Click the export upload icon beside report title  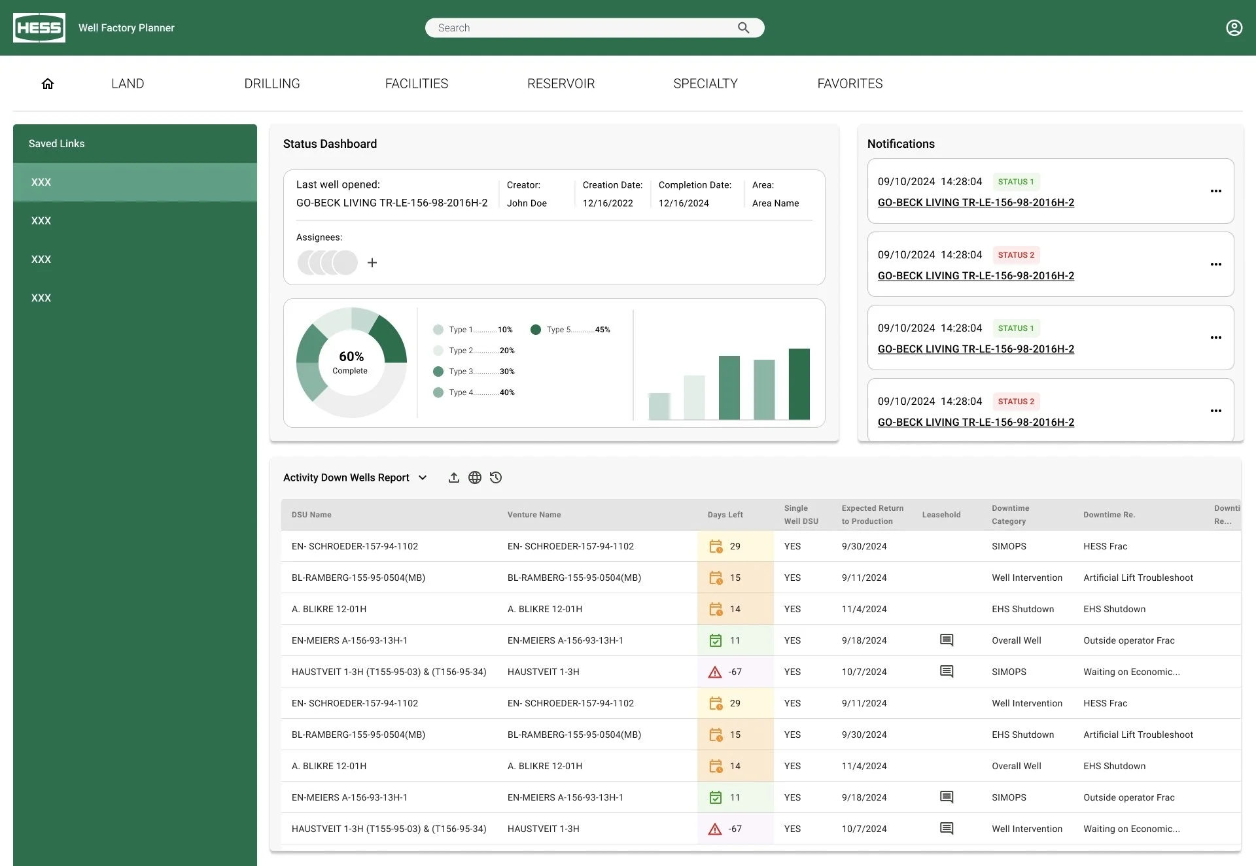pyautogui.click(x=453, y=477)
